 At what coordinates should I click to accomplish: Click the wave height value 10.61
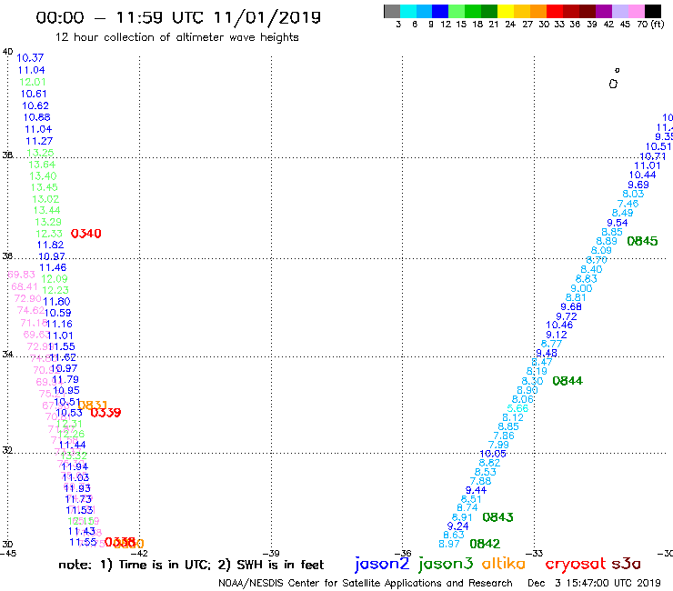pos(34,94)
